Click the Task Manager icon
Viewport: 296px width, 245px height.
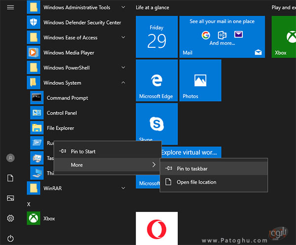(37, 158)
